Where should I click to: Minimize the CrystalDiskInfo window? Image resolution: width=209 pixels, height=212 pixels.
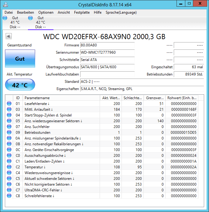181,4
